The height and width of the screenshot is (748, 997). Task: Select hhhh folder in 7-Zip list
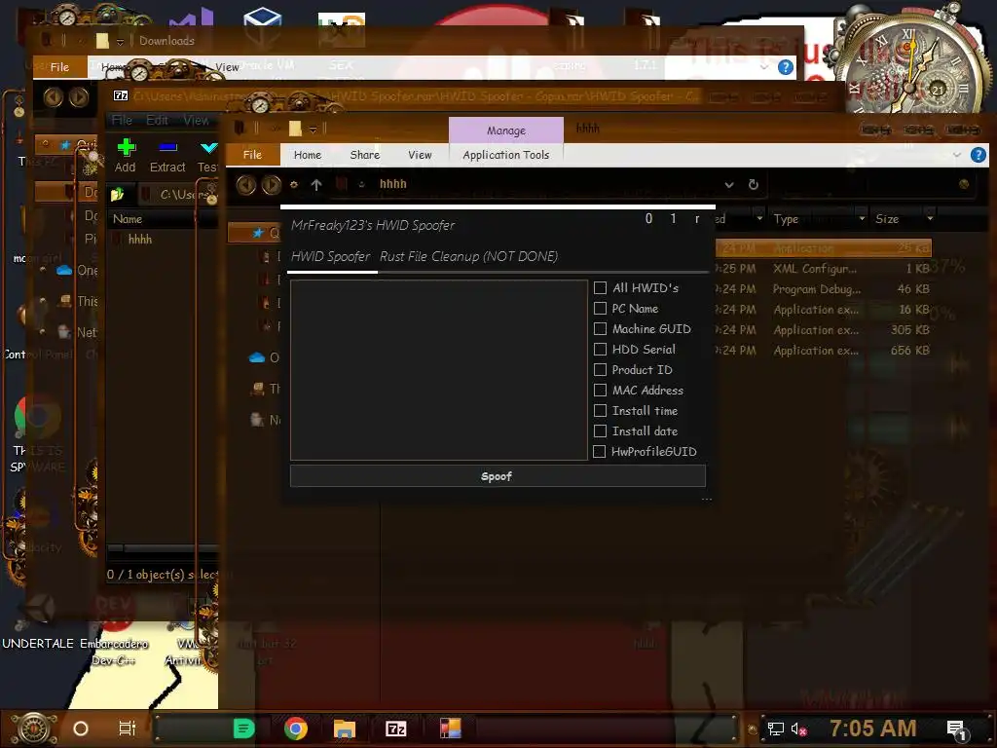[140, 240]
